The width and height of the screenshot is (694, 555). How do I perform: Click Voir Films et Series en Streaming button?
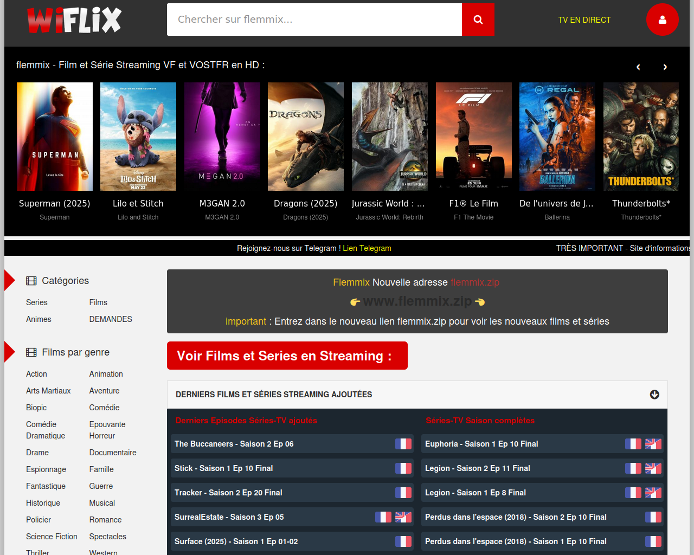point(287,356)
